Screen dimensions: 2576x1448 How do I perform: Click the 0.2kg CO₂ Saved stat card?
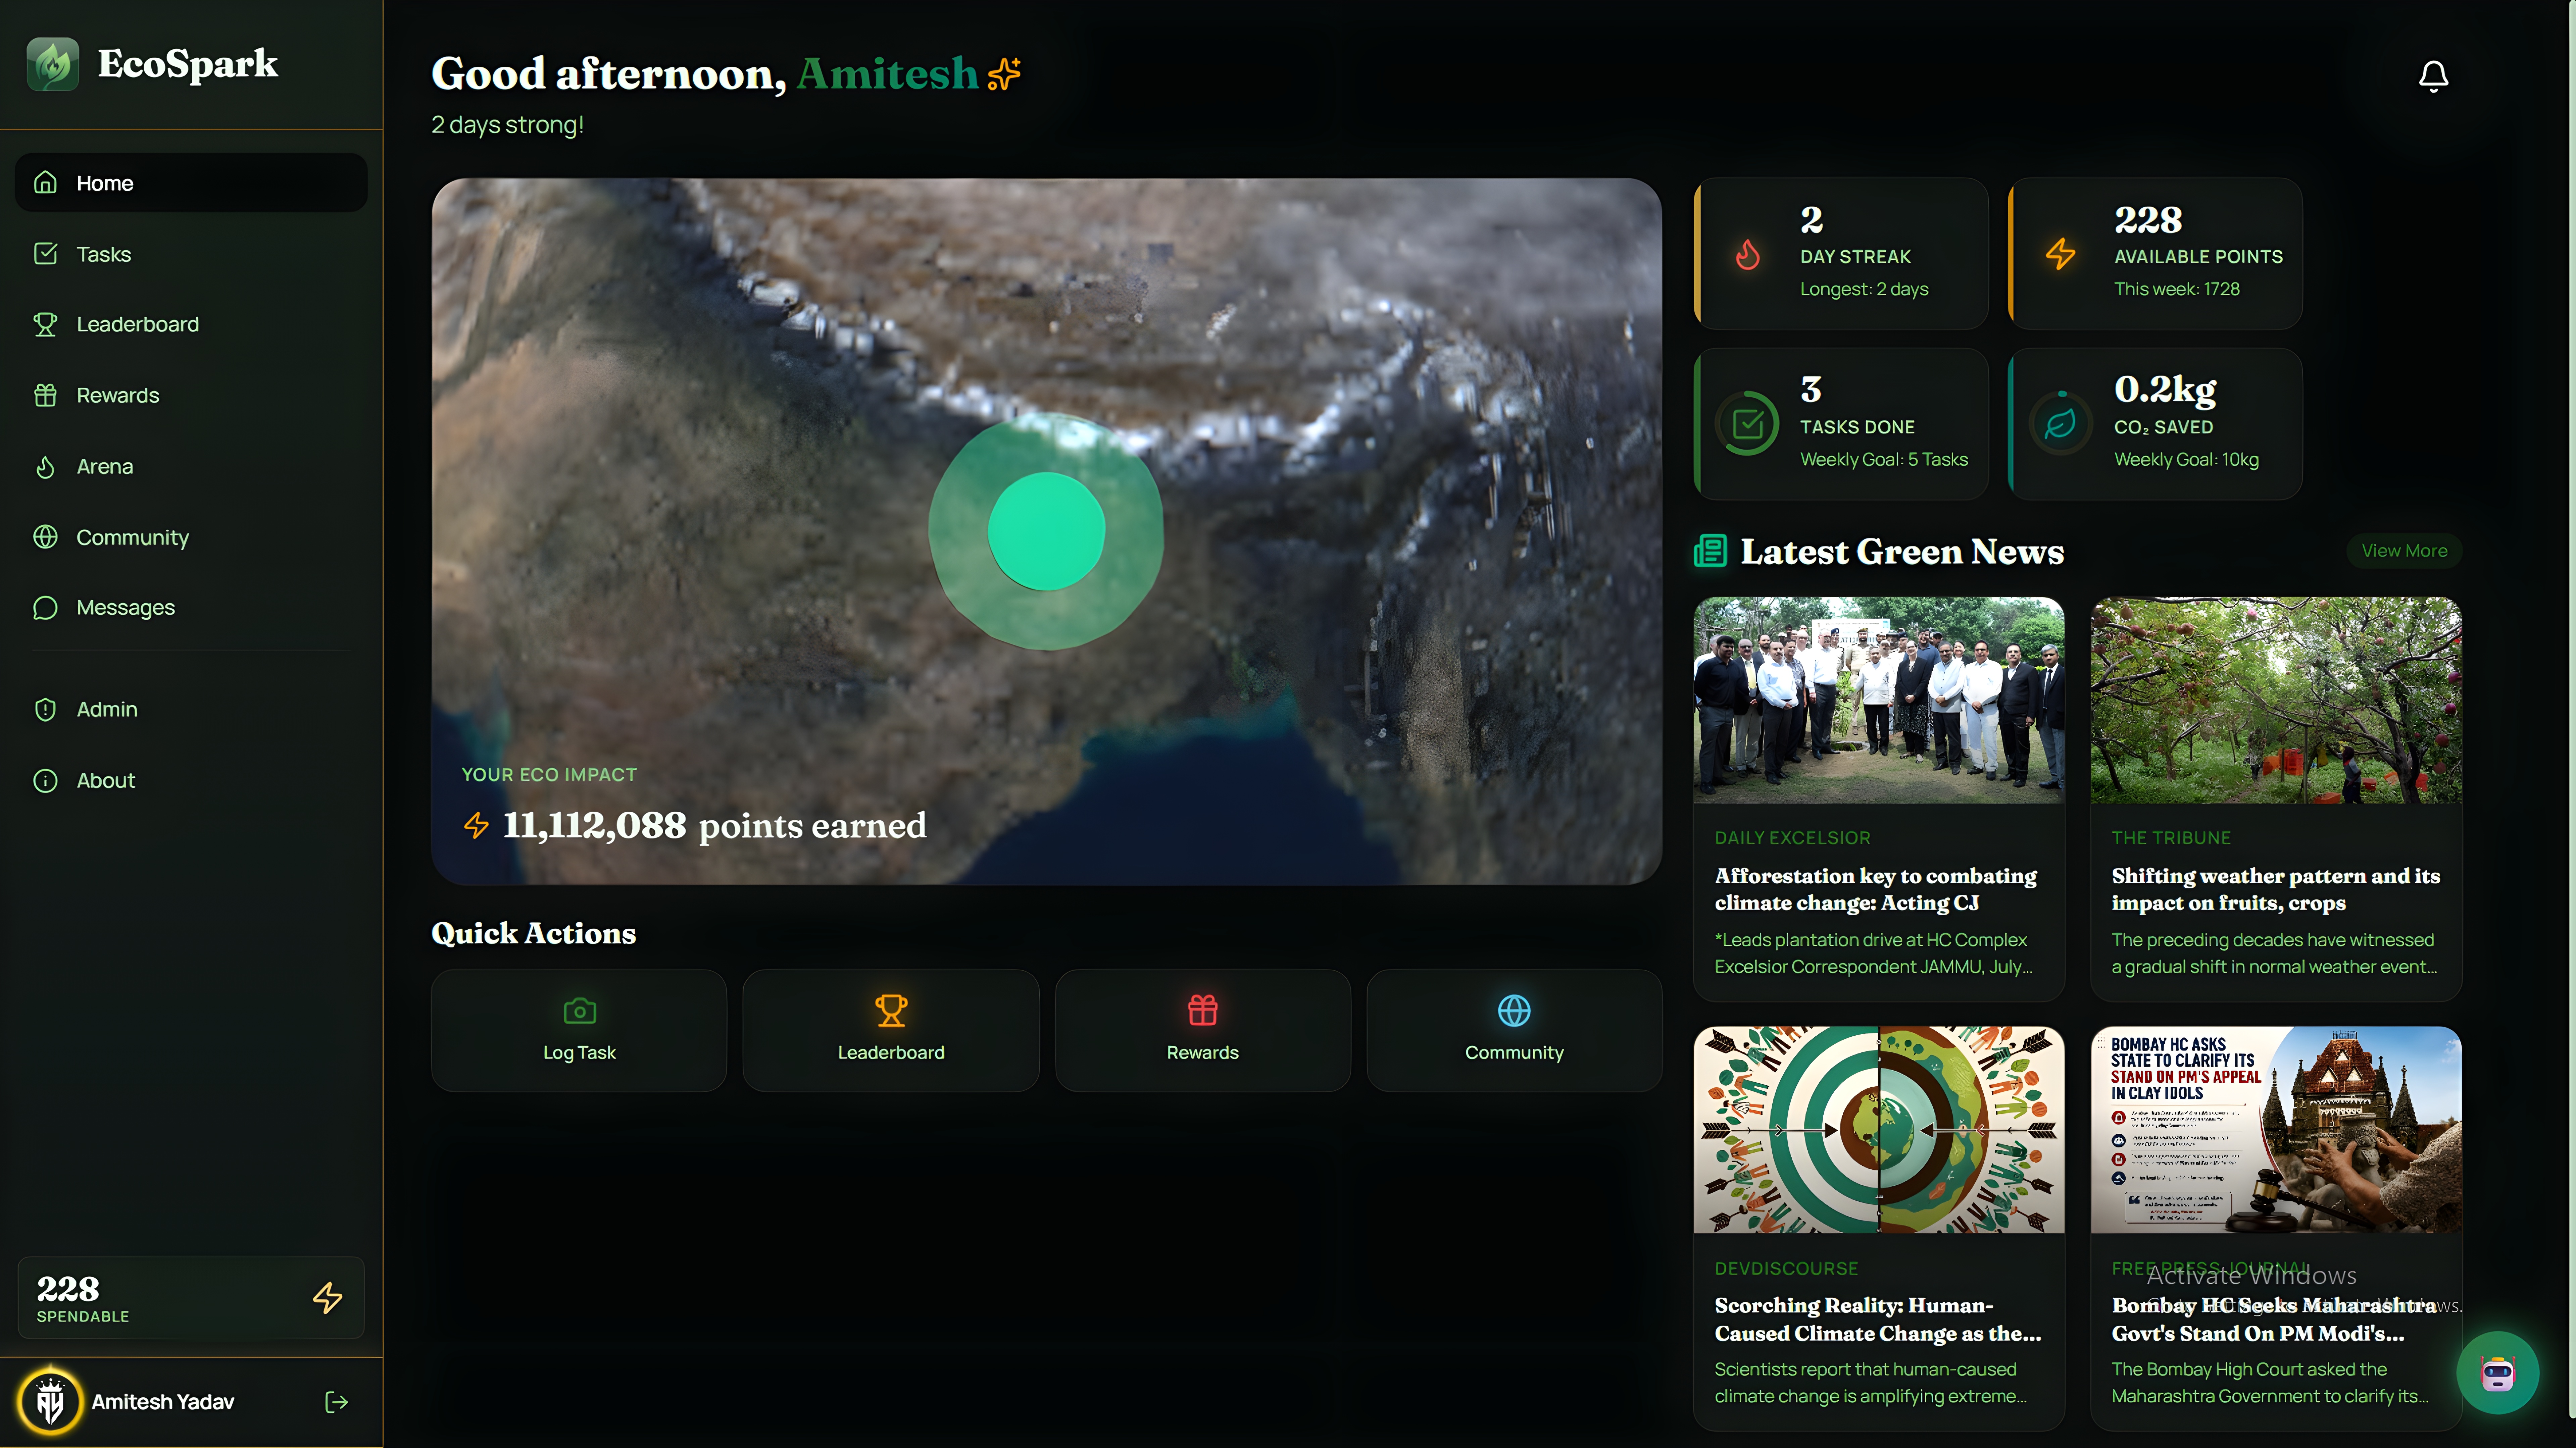coord(2155,424)
